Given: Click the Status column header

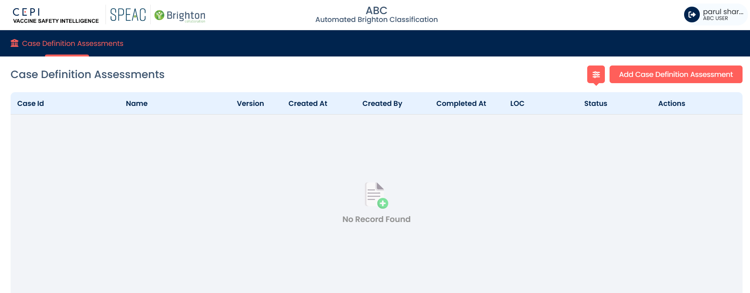Looking at the screenshot, I should (x=595, y=104).
